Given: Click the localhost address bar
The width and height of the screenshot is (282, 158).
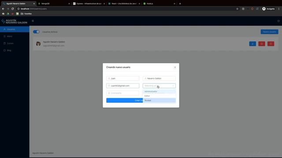Looking at the screenshot, I should point(126,9).
